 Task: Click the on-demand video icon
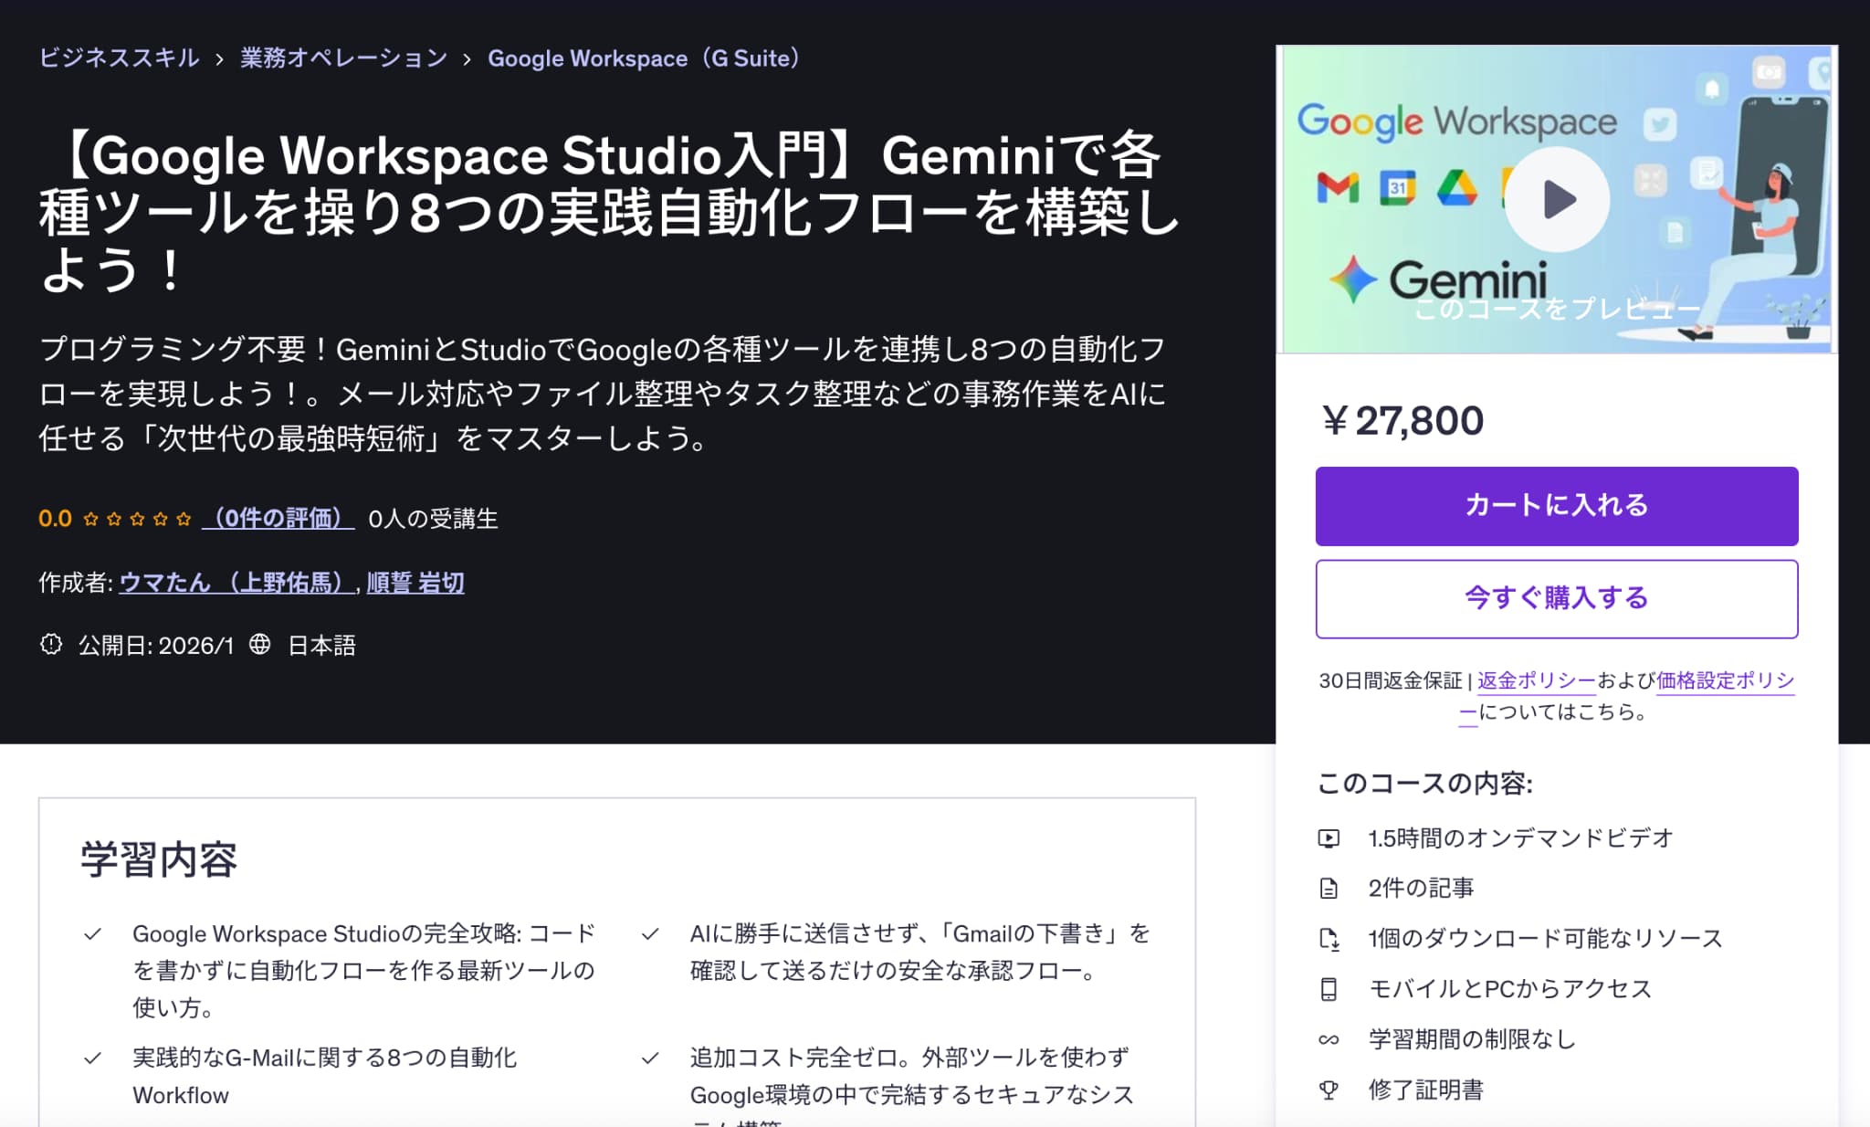point(1329,838)
